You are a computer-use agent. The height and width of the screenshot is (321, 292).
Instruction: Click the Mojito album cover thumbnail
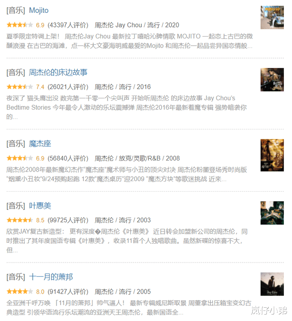coord(272,17)
